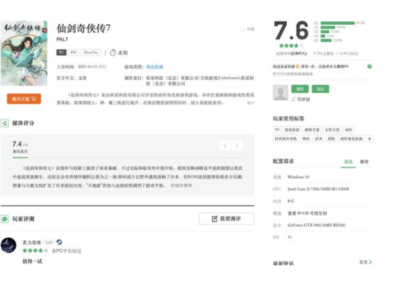Click the 更多 link with chevron
This screenshot has height=282, width=393.
[365, 262]
